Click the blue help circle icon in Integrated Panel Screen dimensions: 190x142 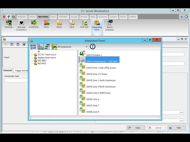pos(93,47)
